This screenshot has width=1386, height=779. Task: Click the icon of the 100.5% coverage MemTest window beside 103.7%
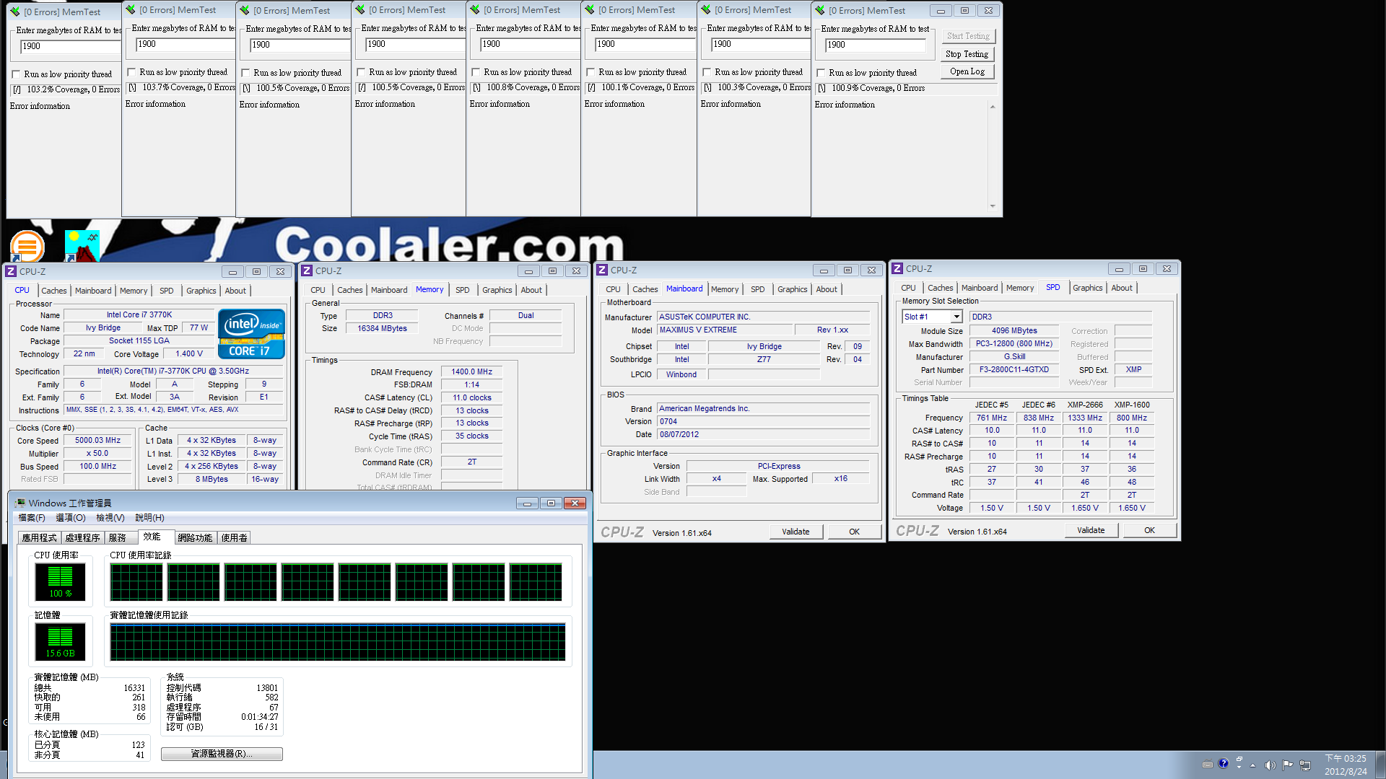[244, 10]
